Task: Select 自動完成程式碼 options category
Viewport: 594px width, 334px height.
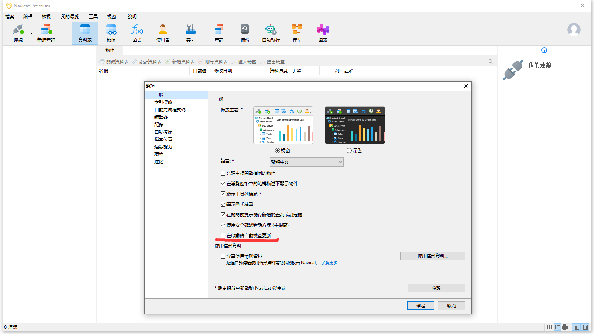Action: pos(170,109)
